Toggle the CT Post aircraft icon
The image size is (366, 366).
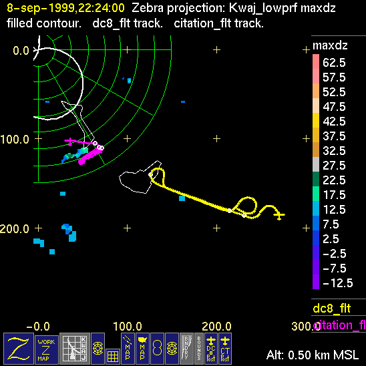pos(225,349)
